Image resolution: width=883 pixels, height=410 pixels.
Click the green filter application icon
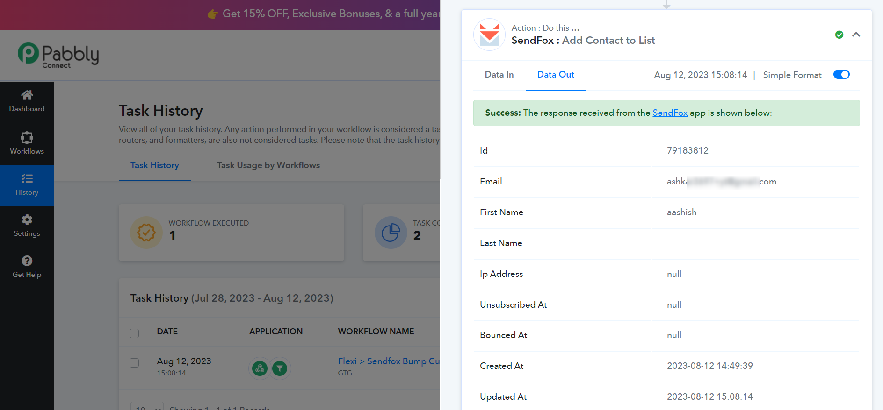click(280, 368)
